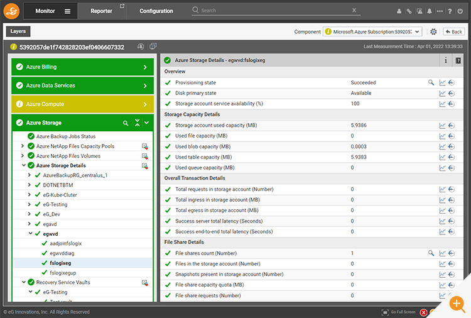Select fslogixegup storage account
471x318 pixels.
pyautogui.click(x=63, y=273)
